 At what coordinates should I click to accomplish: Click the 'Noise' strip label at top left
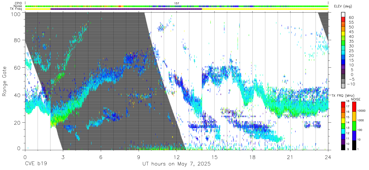tap(18, 6)
